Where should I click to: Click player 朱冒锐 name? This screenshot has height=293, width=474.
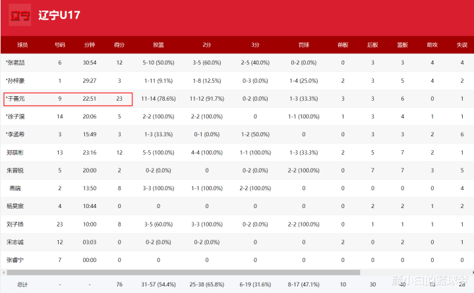tap(15, 171)
